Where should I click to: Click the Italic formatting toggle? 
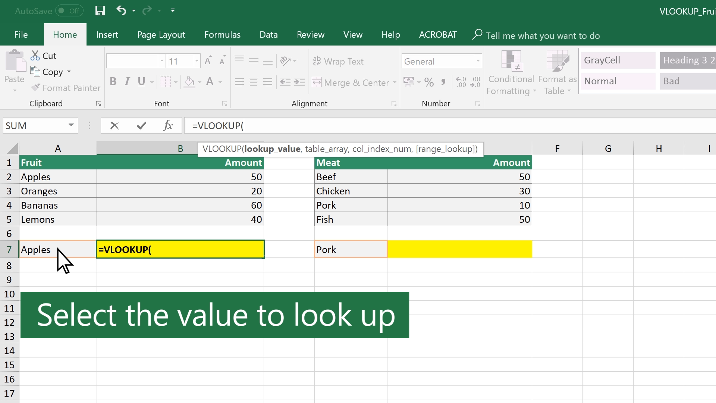(x=127, y=82)
